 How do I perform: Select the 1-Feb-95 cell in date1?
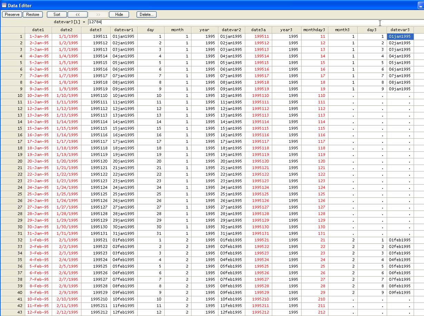[x=39, y=240]
